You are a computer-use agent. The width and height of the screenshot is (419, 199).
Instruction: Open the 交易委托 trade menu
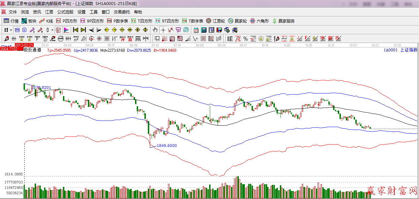pyautogui.click(x=122, y=12)
